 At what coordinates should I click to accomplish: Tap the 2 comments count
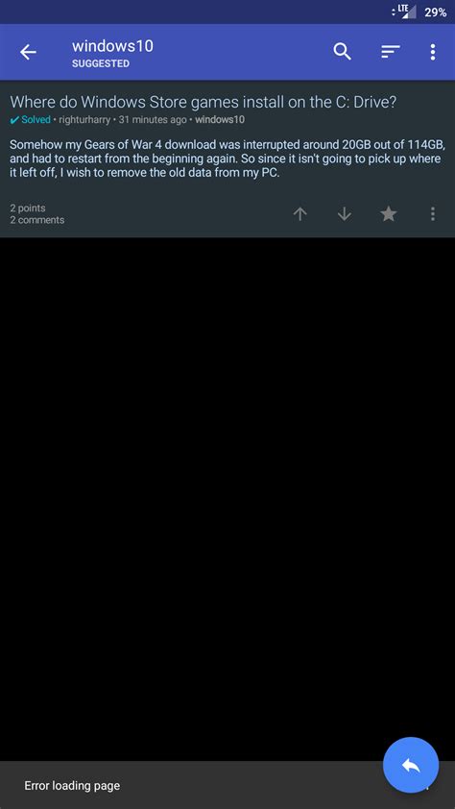[37, 220]
